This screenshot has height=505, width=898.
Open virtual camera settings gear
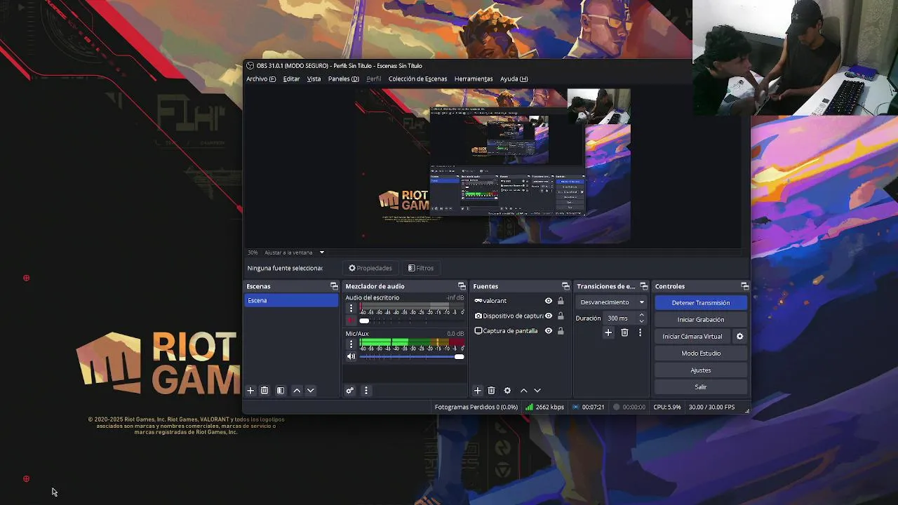tap(739, 337)
